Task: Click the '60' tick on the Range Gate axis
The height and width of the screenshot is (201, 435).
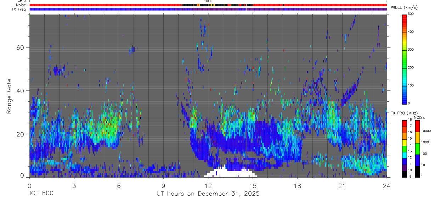Action: pyautogui.click(x=20, y=48)
